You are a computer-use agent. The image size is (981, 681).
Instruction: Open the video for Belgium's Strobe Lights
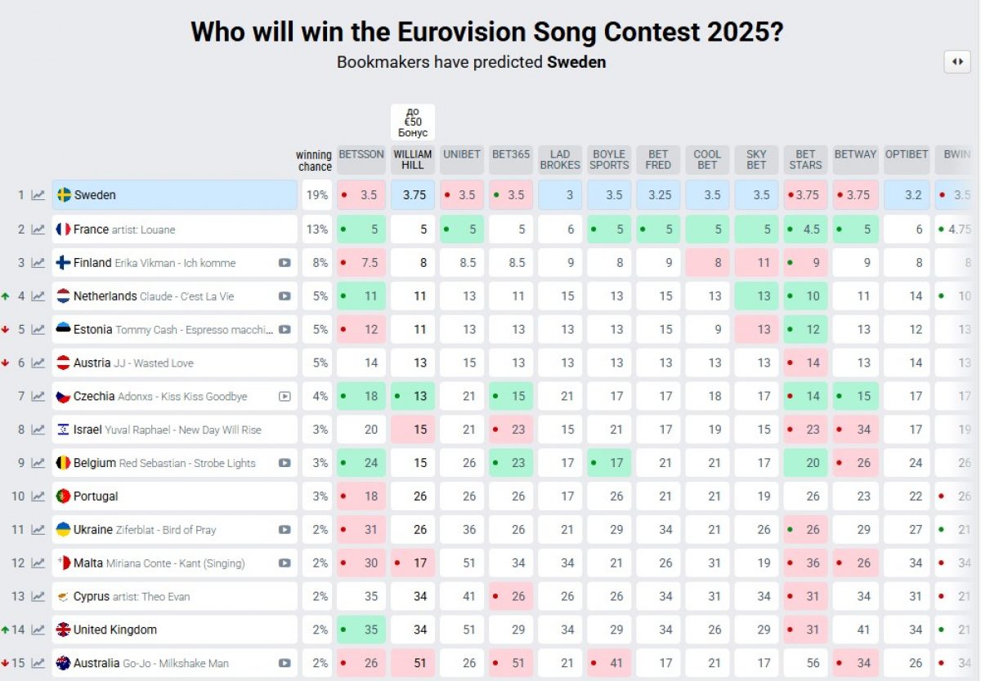click(284, 463)
